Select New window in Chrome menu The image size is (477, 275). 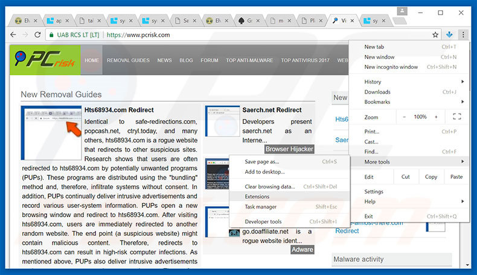(x=379, y=57)
